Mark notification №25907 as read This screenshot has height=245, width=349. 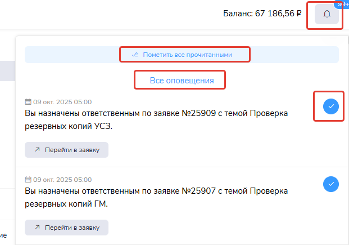[x=331, y=184]
